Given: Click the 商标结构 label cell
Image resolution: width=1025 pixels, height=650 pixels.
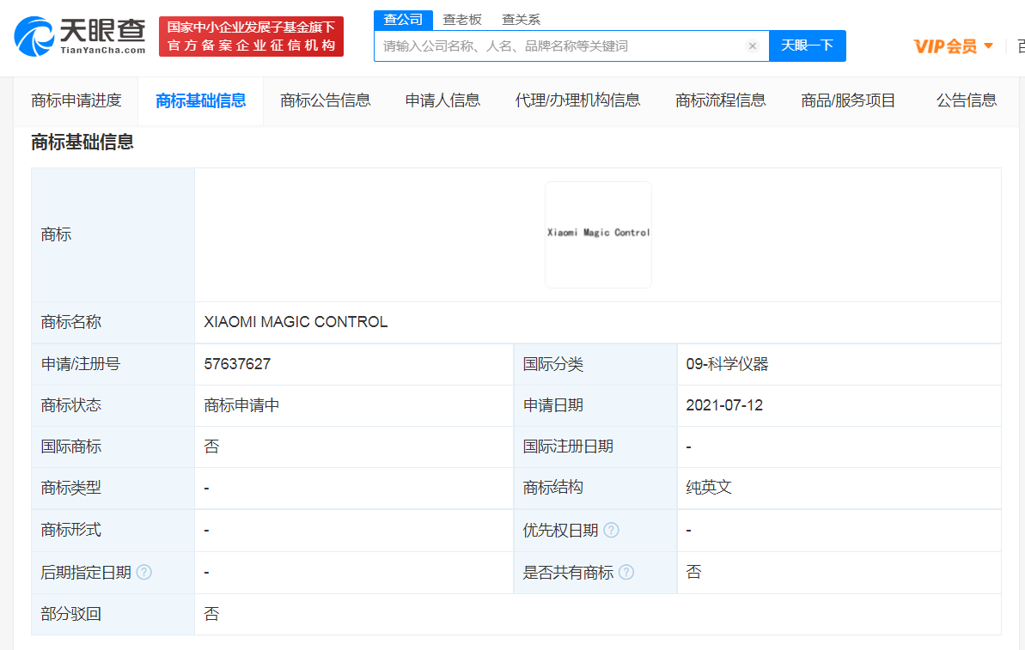Looking at the screenshot, I should 595,488.
